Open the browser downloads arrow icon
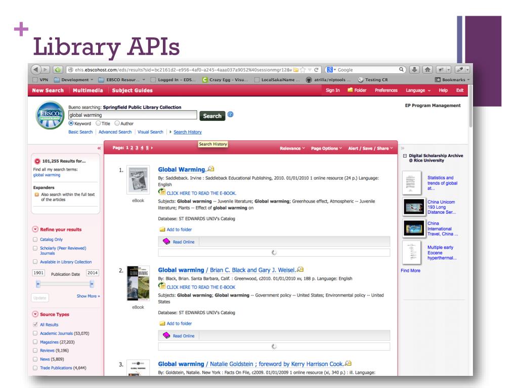The image size is (518, 388). [x=414, y=70]
